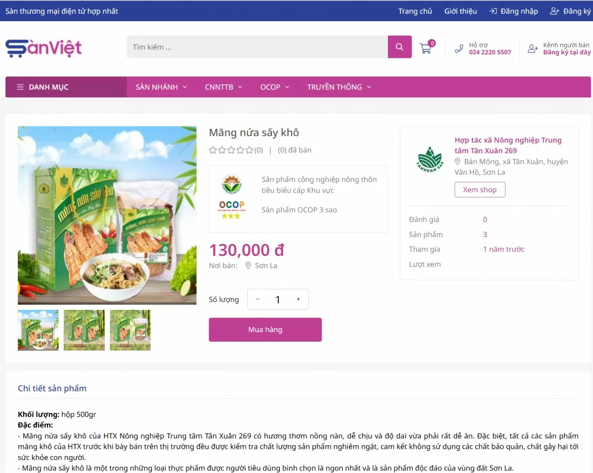Viewport: 593px width, 473px height.
Task: Expand the TRUYỀN THÔNG dropdown
Action: pyautogui.click(x=339, y=87)
